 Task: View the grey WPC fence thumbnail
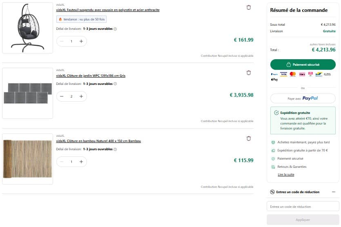[28, 93]
